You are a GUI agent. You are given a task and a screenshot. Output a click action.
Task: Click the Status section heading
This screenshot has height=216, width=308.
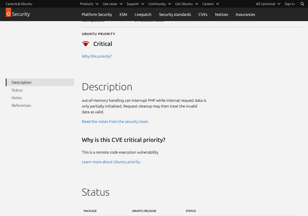point(95,192)
